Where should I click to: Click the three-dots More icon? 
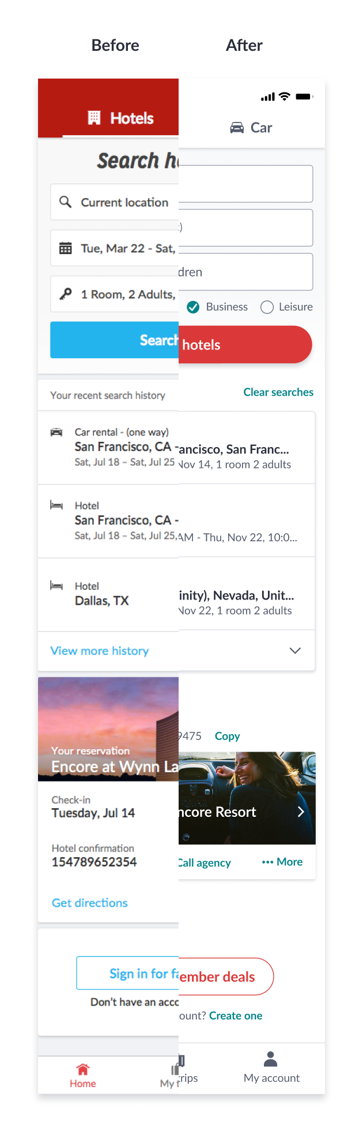click(x=267, y=862)
